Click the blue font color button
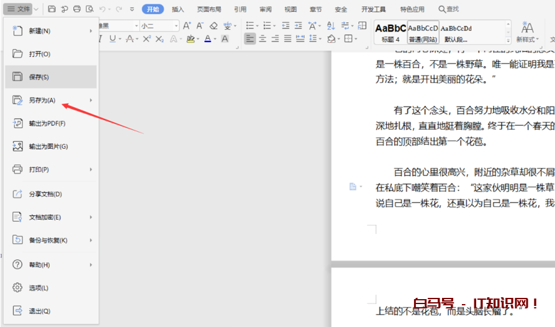 [208, 38]
